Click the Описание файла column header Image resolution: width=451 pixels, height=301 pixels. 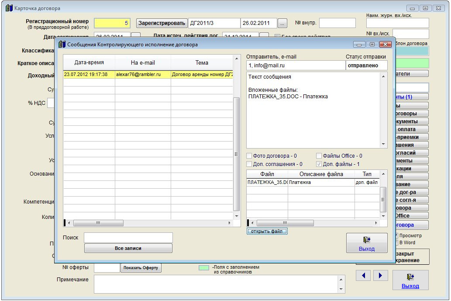321,174
